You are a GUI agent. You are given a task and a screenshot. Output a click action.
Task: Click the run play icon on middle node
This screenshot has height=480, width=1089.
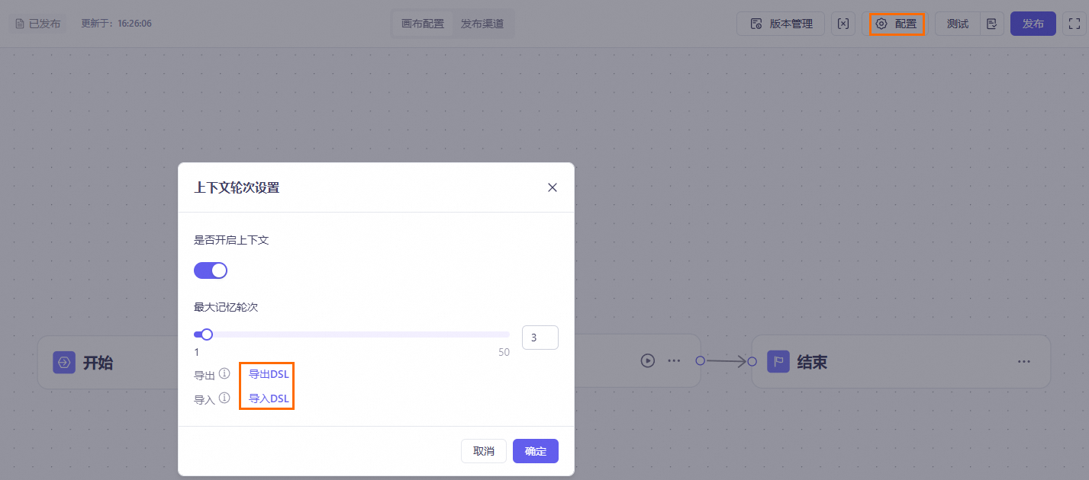(x=648, y=361)
